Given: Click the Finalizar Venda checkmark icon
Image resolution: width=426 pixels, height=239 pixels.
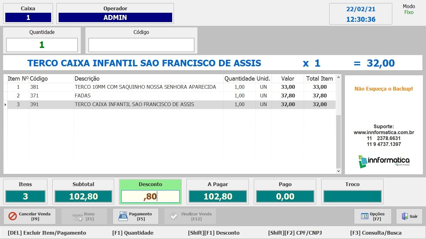Looking at the screenshot, I should pyautogui.click(x=174, y=216).
